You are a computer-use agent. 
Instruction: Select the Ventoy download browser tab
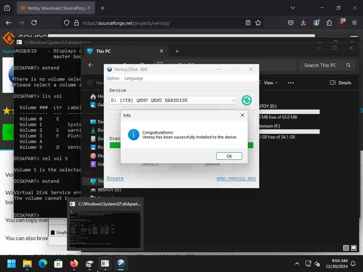pyautogui.click(x=56, y=8)
